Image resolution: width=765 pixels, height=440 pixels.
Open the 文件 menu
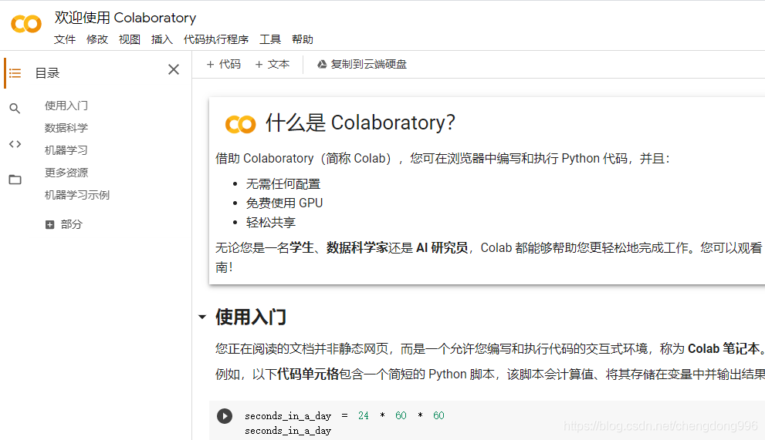pos(64,39)
